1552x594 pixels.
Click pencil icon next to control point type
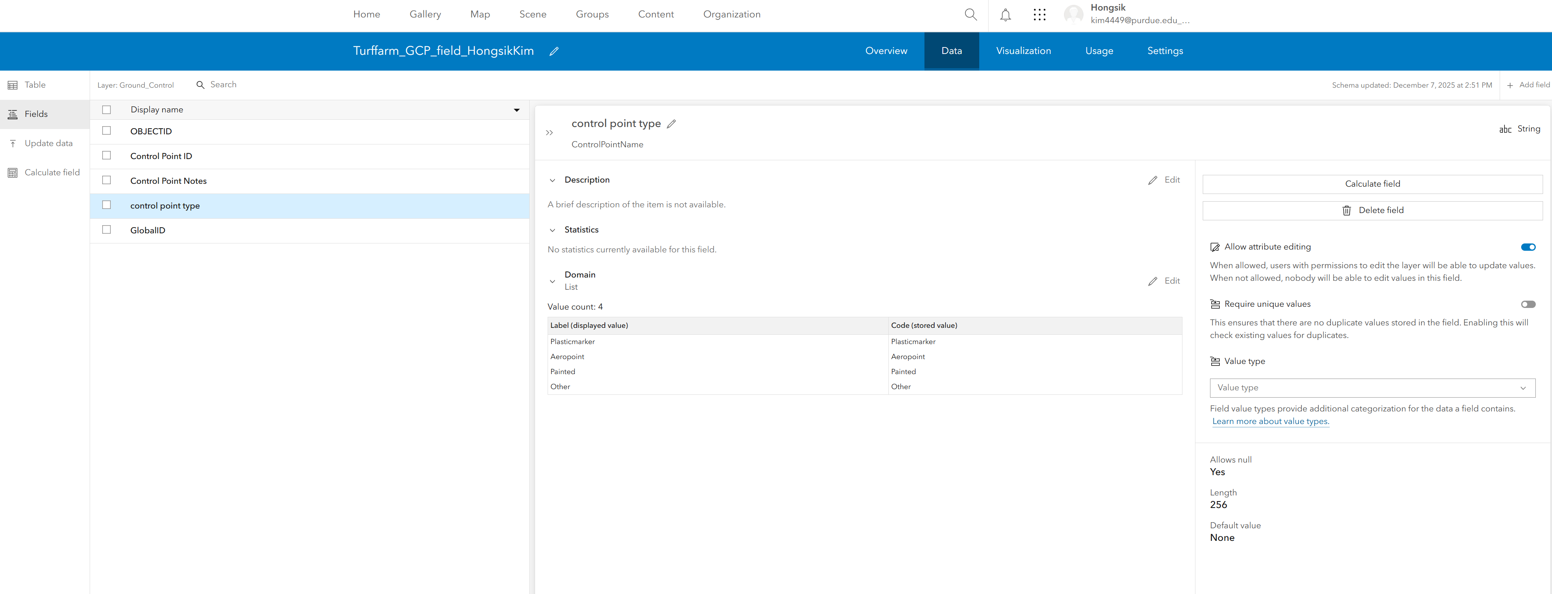tap(671, 123)
